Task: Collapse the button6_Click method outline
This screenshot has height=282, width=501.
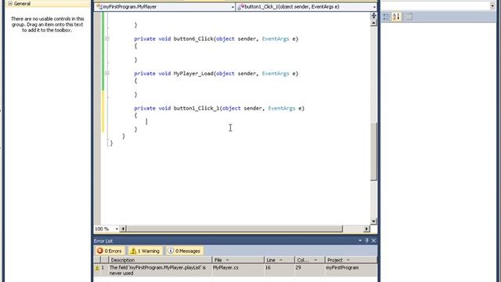Action: click(x=107, y=38)
